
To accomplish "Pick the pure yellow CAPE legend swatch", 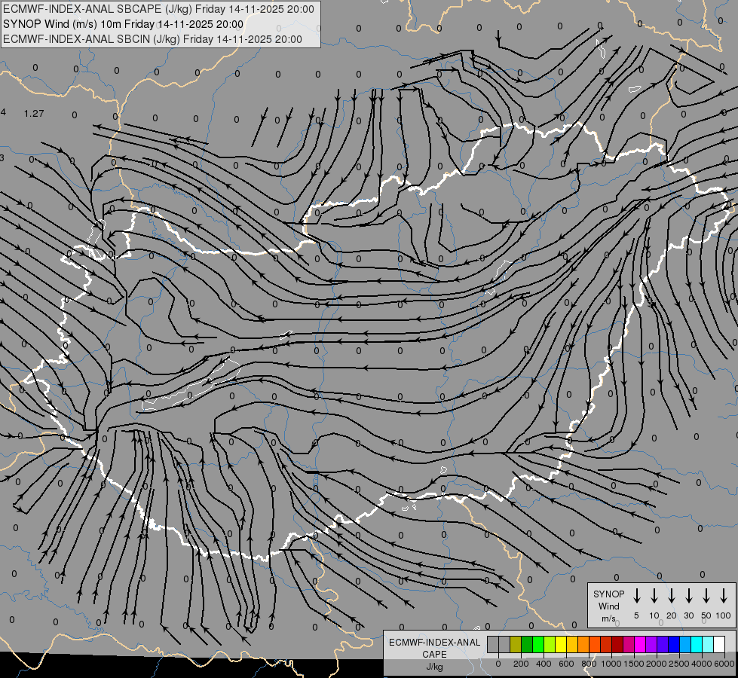I will pyautogui.click(x=561, y=645).
